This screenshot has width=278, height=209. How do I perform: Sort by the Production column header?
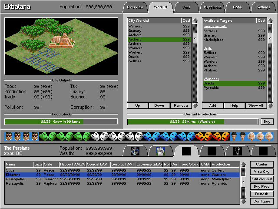(x=225, y=165)
